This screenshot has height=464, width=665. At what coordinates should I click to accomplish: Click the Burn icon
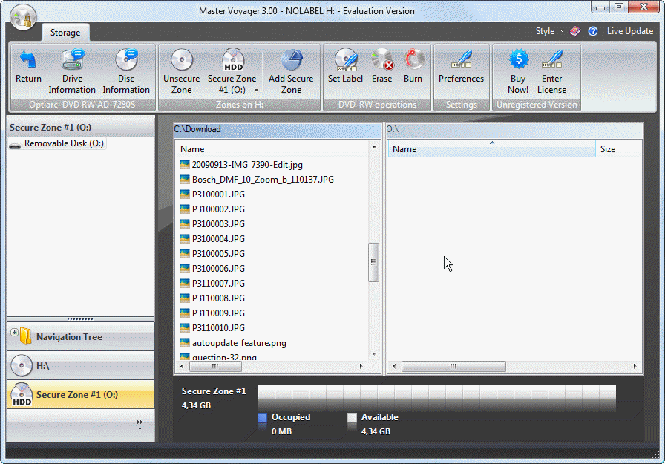(x=413, y=60)
